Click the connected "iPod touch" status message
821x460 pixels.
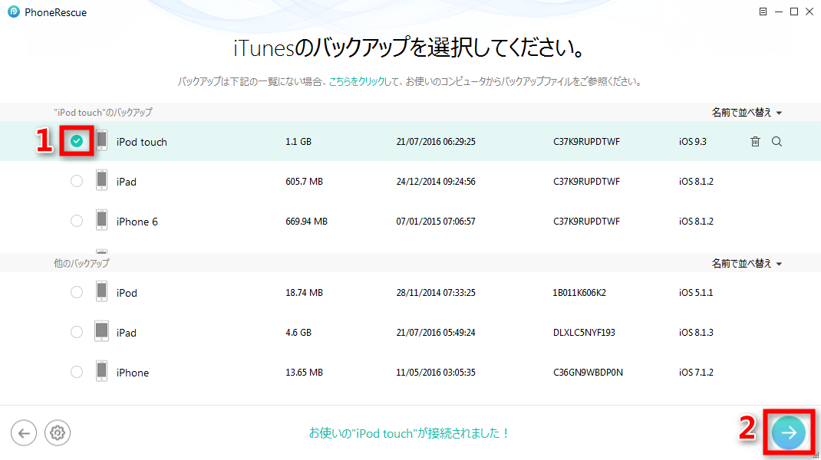tap(410, 433)
